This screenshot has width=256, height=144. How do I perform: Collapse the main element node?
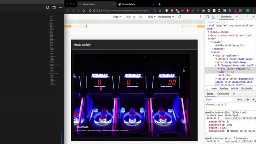pyautogui.click(x=211, y=52)
